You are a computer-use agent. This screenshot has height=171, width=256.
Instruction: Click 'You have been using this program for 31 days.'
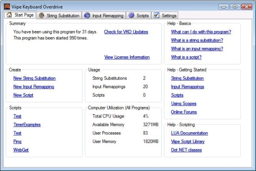(x=55, y=32)
